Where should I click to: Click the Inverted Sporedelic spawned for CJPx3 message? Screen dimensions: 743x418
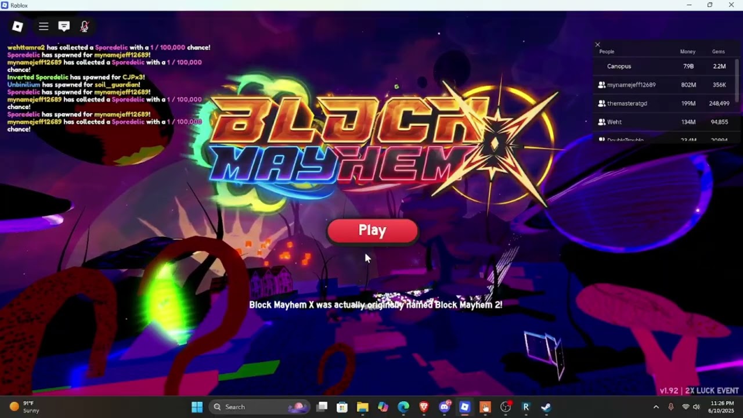tap(75, 77)
